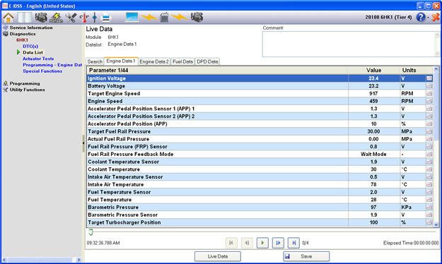
Task: Open the Home icon in toolbar
Action: (x=8, y=18)
